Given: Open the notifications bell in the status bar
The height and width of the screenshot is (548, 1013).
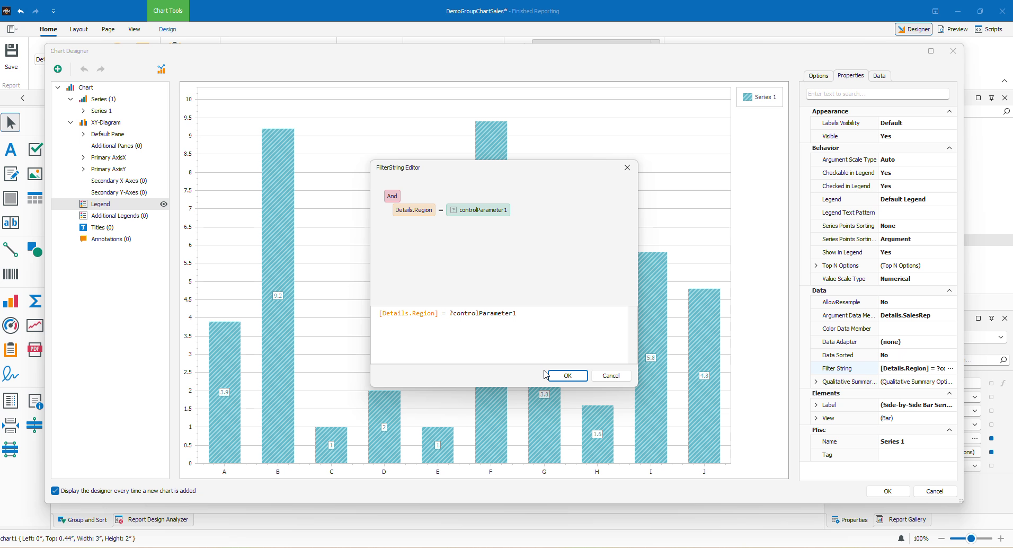Looking at the screenshot, I should point(901,538).
